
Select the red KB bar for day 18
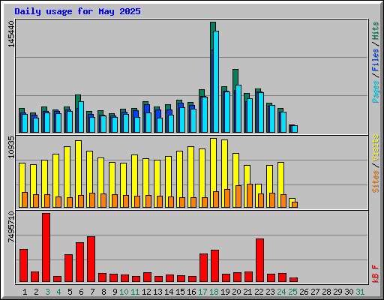click(214, 266)
